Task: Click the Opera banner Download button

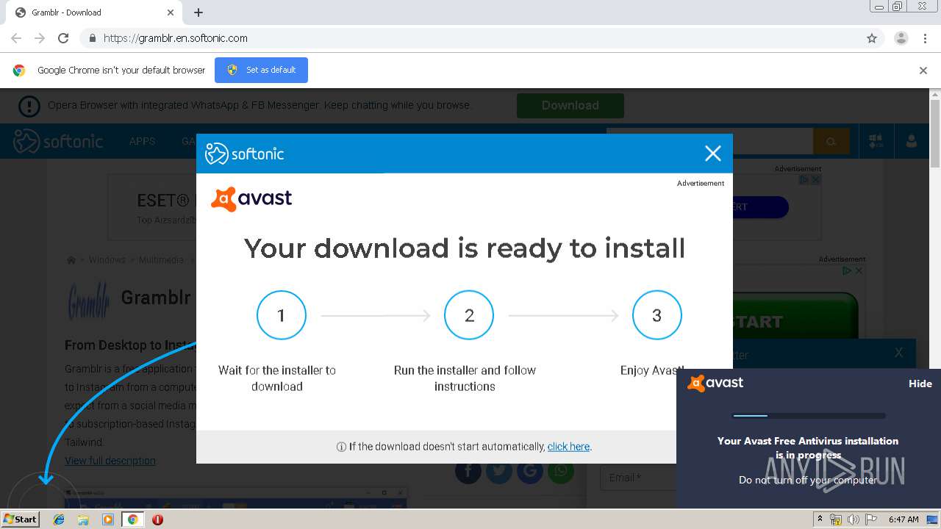Action: tap(570, 106)
